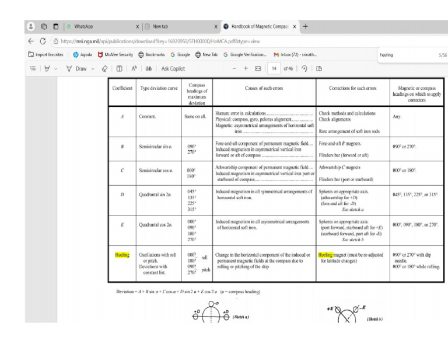
Task: Click the find box containing 'heeling'
Action: coord(403,54)
